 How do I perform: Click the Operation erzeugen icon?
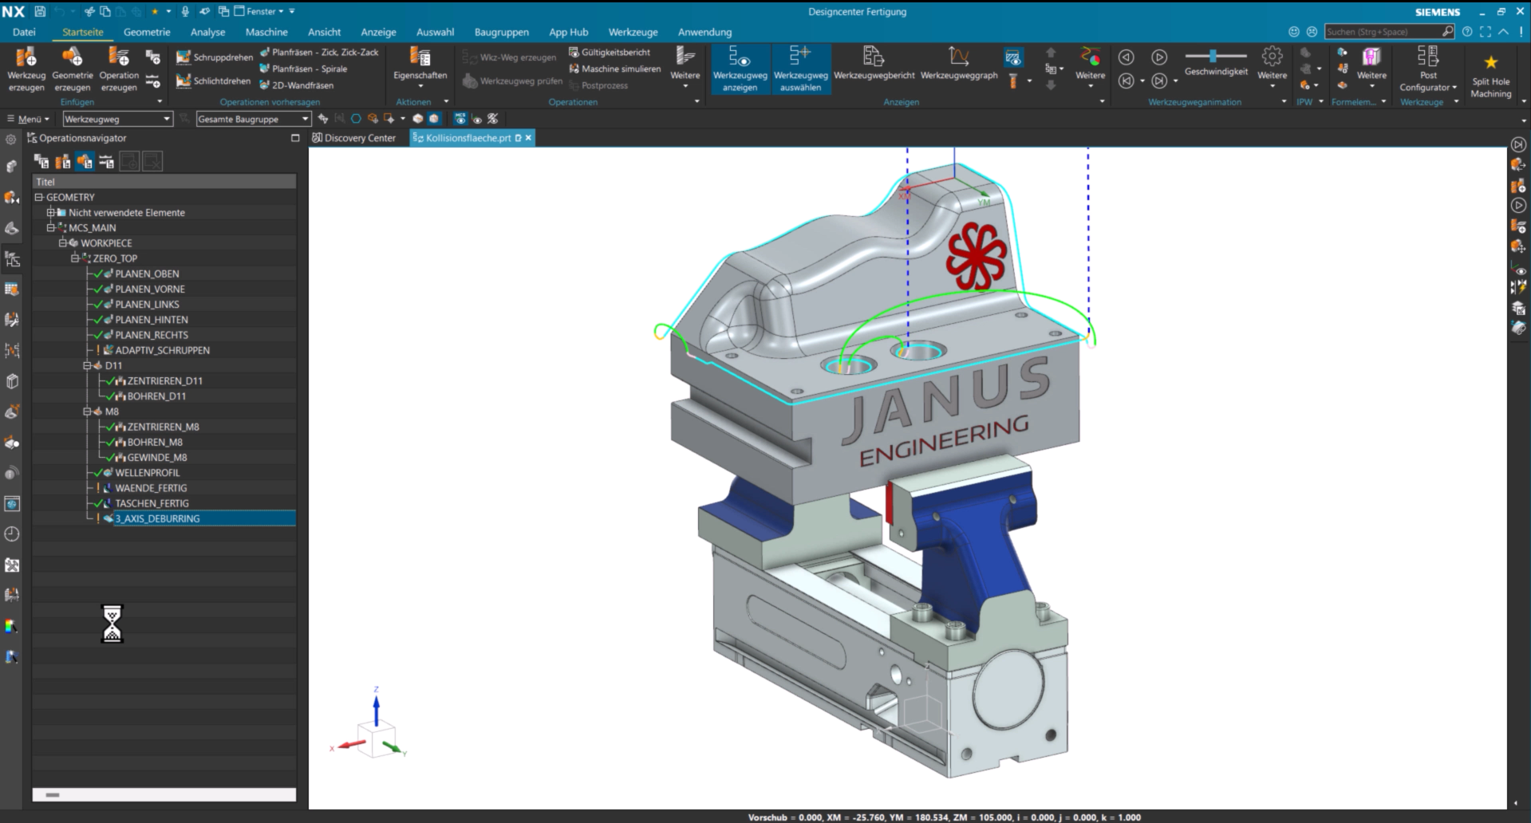pyautogui.click(x=119, y=68)
